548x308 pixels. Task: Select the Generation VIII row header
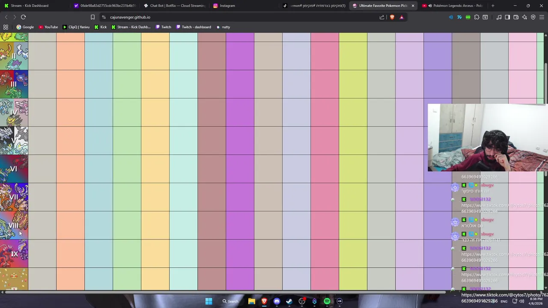14,225
